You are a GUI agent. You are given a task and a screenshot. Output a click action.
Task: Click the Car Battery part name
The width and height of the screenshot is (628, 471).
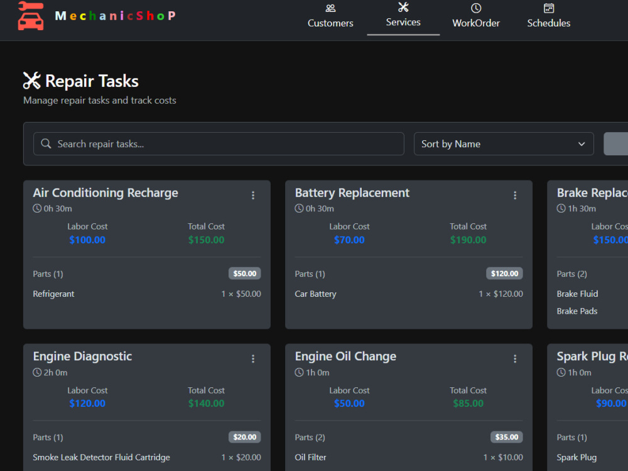coord(316,294)
